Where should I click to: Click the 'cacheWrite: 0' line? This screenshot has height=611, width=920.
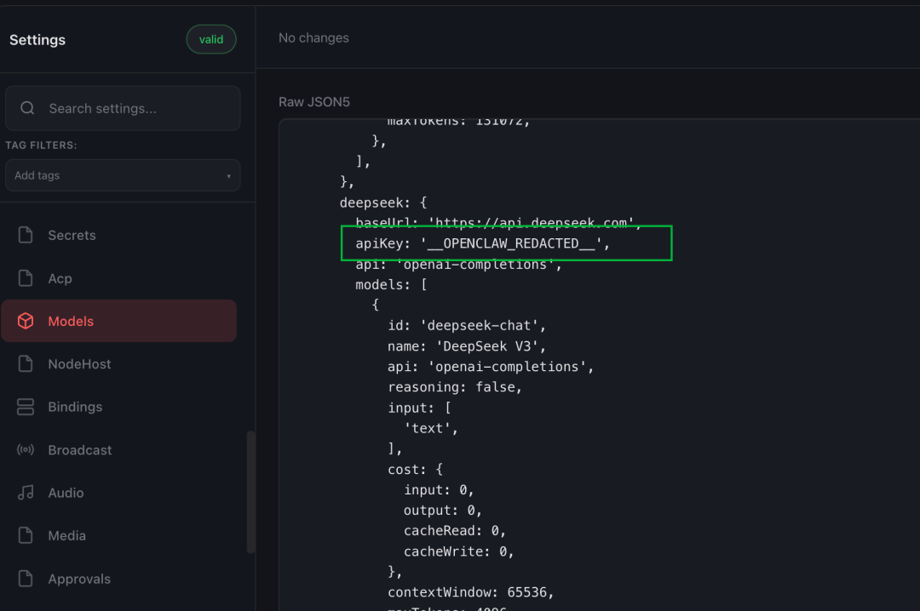point(458,551)
